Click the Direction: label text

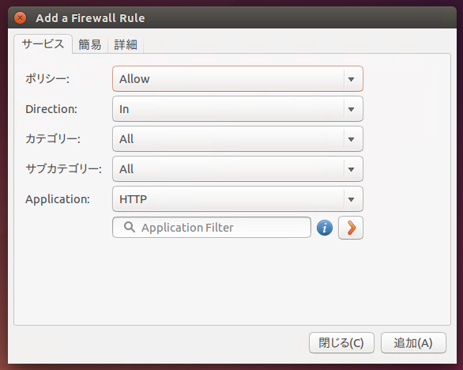[51, 109]
